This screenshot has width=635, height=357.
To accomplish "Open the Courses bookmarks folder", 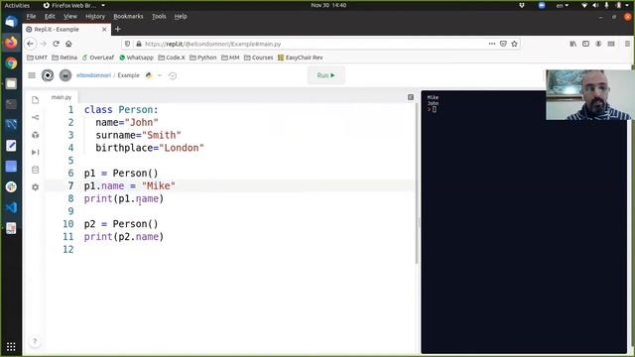I will [258, 58].
